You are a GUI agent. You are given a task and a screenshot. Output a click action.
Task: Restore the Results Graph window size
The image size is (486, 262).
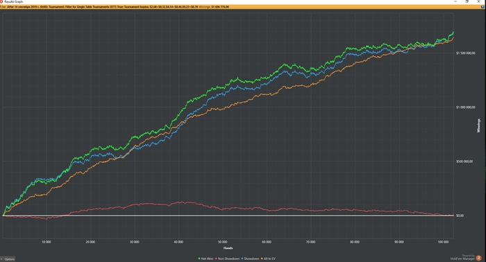pyautogui.click(x=467, y=1)
